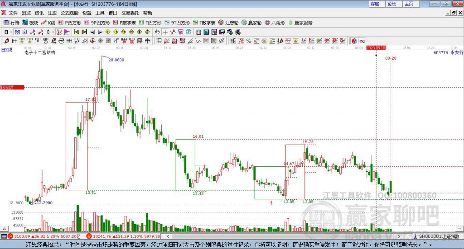Viewport: 464px width, 249px height.
Task: Open the 浏览 menu
Action: pos(26,13)
